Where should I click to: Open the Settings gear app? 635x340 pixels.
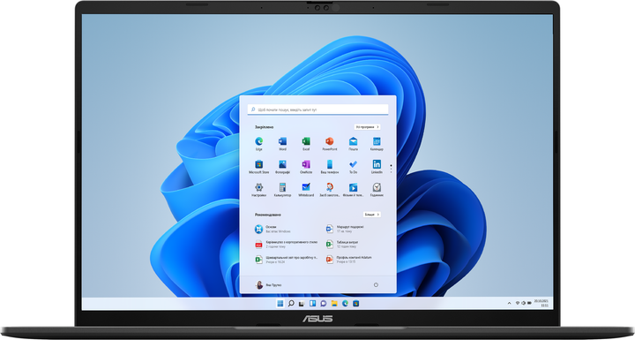click(x=258, y=190)
